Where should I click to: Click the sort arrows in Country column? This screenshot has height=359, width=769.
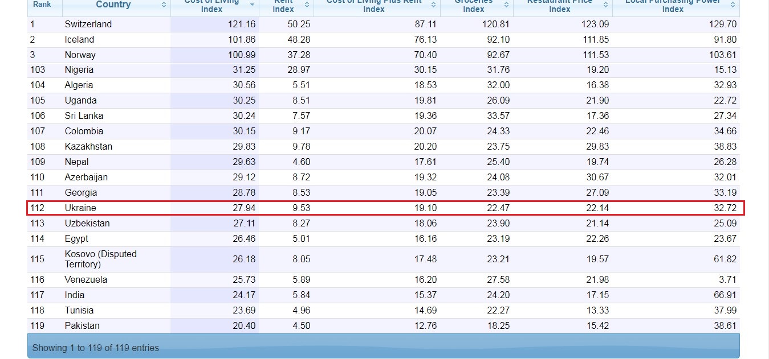tap(164, 5)
